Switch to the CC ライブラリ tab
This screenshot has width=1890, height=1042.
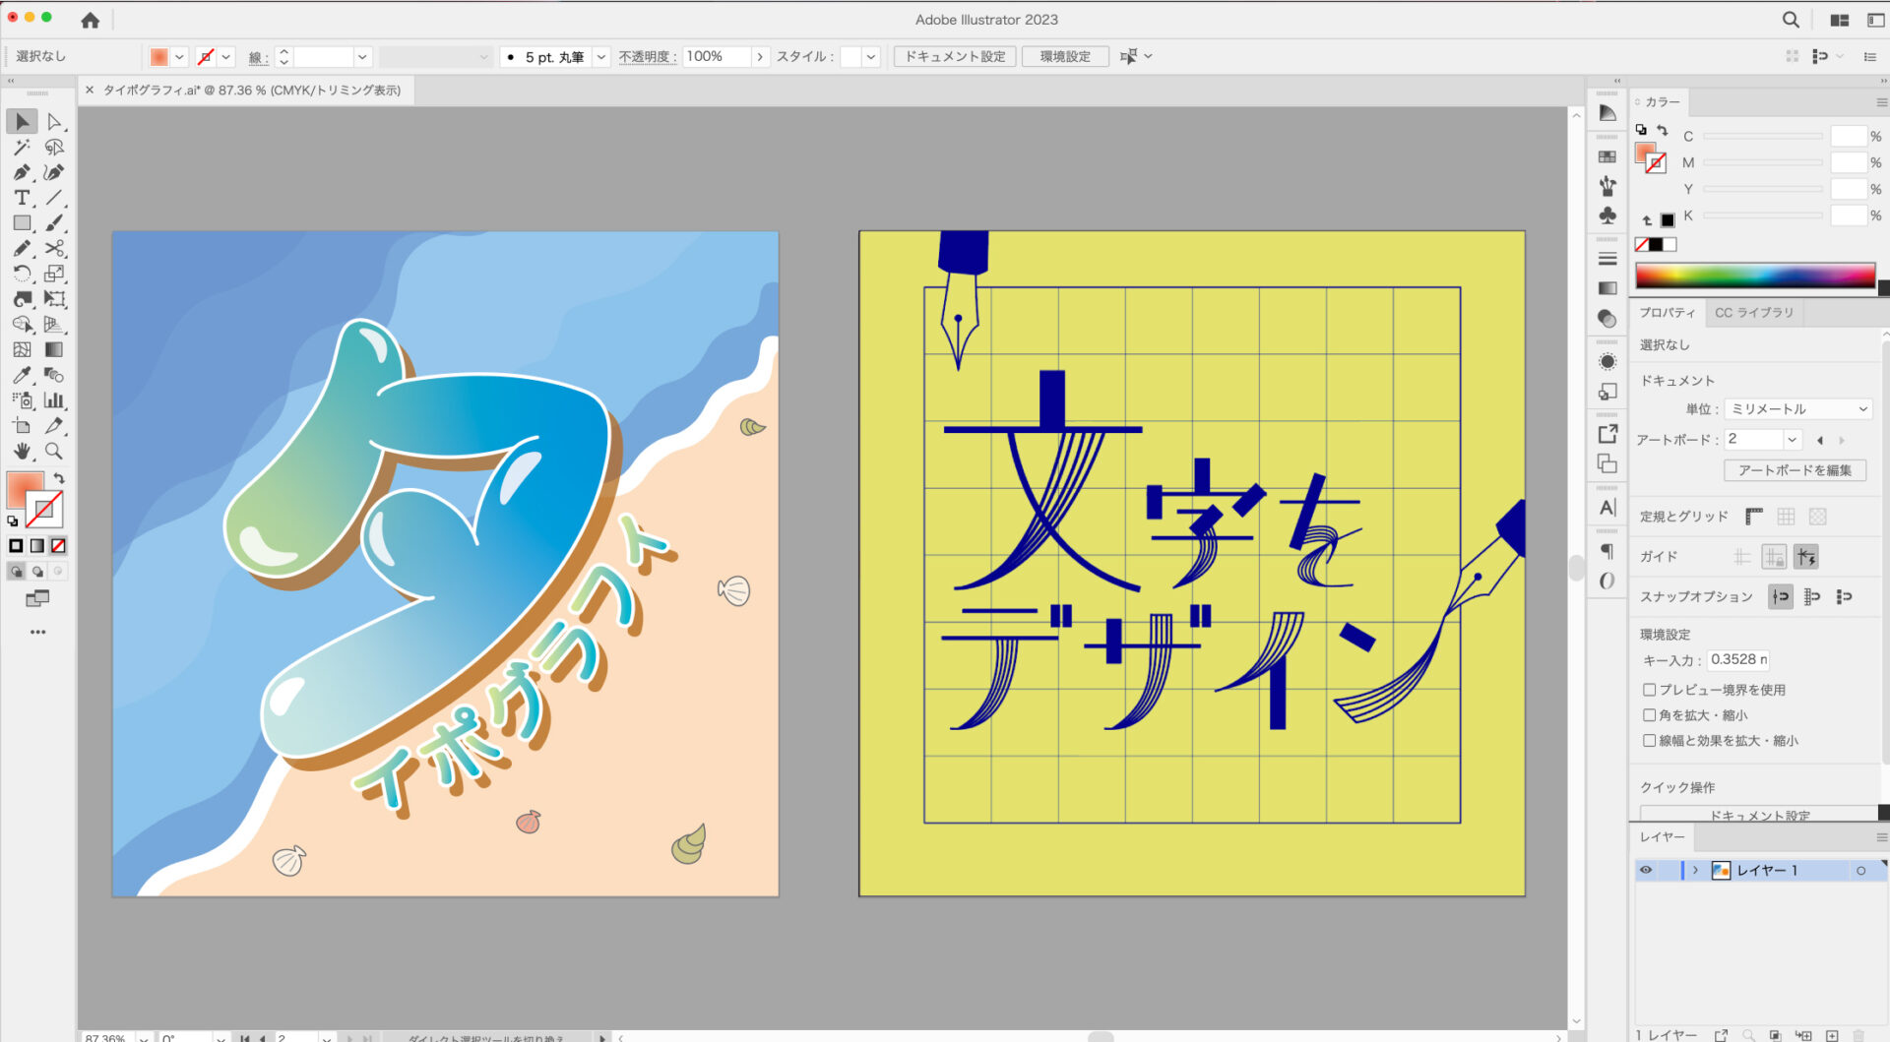[1753, 313]
